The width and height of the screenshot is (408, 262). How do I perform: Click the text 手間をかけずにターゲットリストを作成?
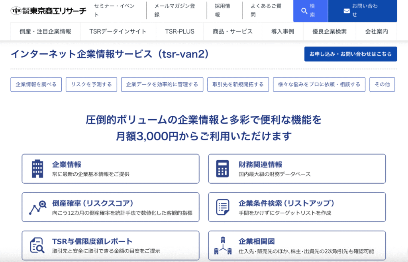(x=285, y=213)
